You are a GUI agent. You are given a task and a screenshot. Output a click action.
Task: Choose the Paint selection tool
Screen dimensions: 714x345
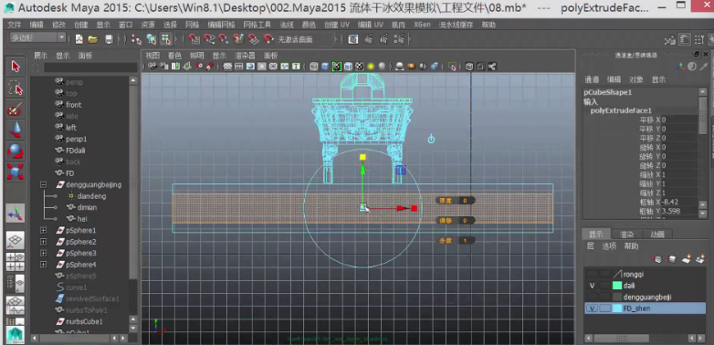click(16, 110)
